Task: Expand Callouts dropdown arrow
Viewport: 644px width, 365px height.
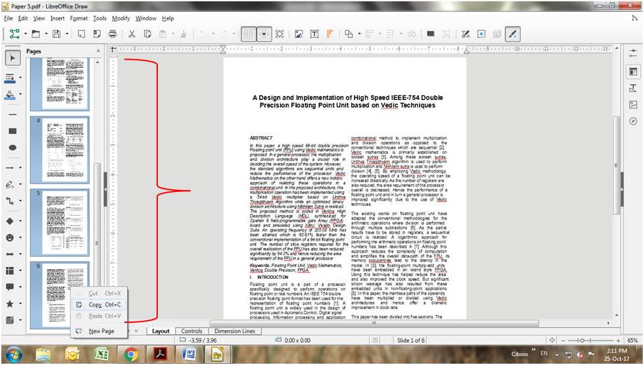Action: (20, 287)
